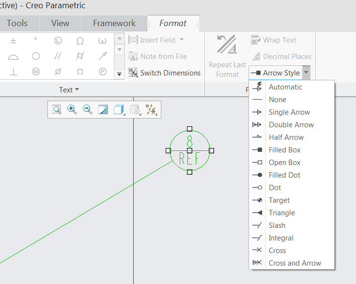Open the View tab

(x=60, y=23)
